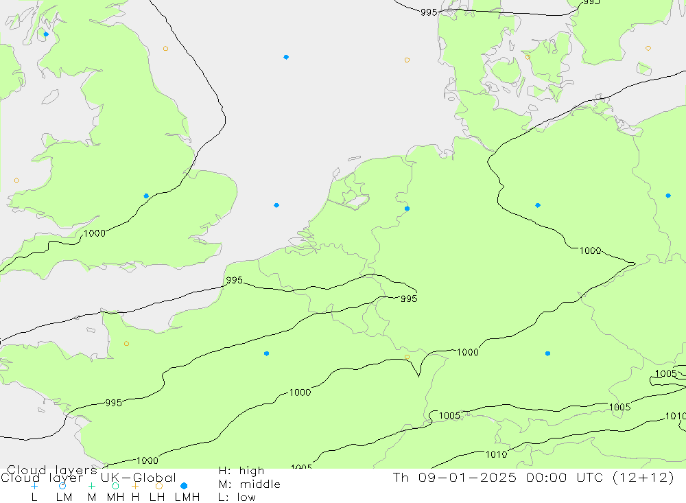The image size is (686, 503).
Task: Select the blue marker over southern Germany
Action: point(547,353)
